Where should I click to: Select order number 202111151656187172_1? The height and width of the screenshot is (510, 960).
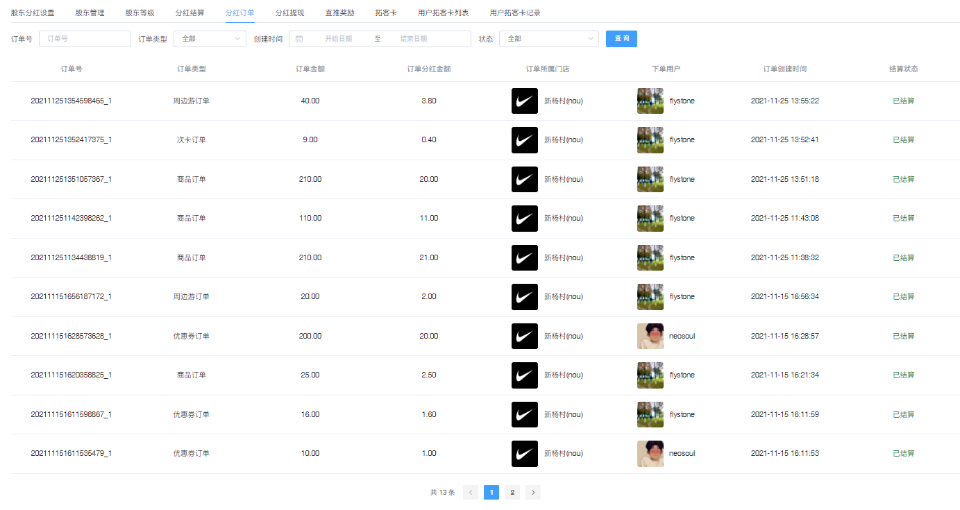click(x=71, y=297)
